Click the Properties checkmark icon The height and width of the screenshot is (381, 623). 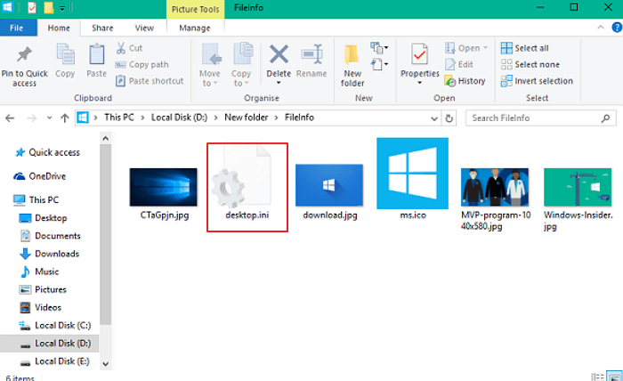(419, 54)
